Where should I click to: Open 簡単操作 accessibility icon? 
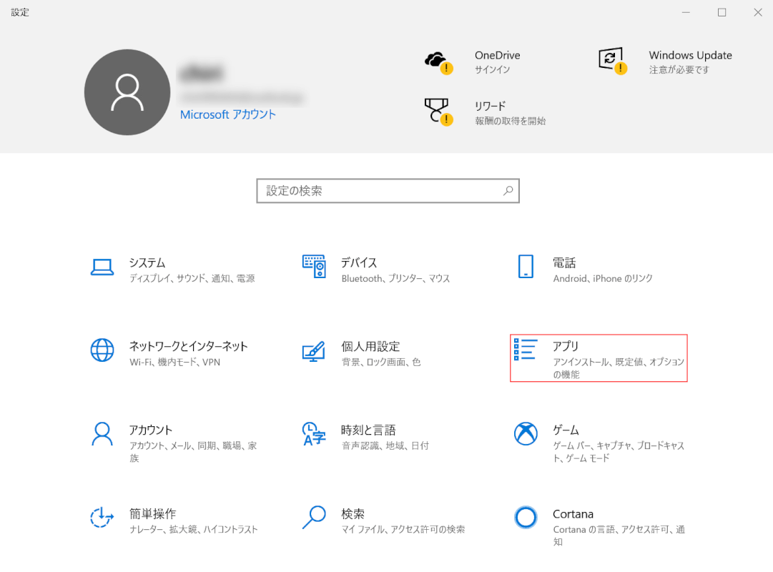coord(102,518)
